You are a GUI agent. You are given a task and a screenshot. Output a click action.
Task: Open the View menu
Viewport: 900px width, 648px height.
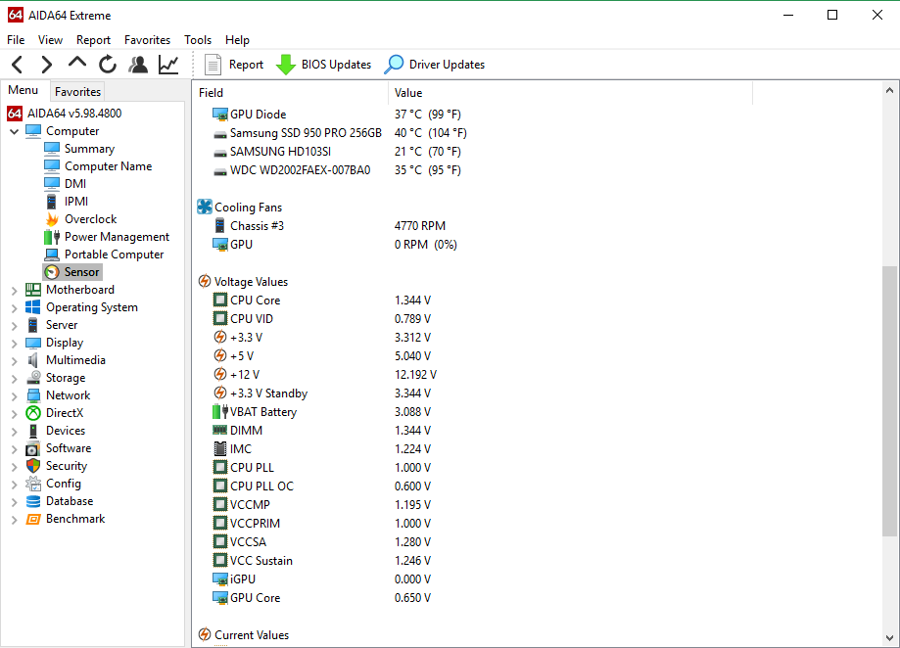[50, 39]
